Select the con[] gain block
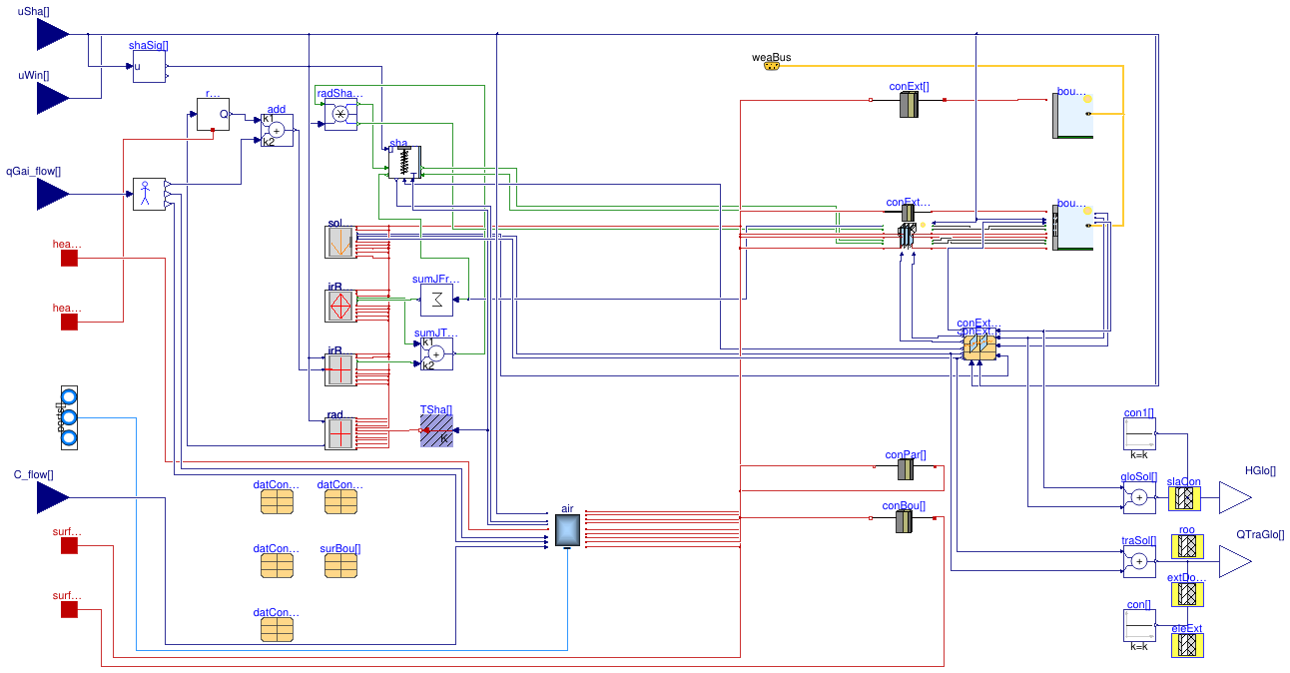This screenshot has width=1290, height=673. [x=1139, y=625]
